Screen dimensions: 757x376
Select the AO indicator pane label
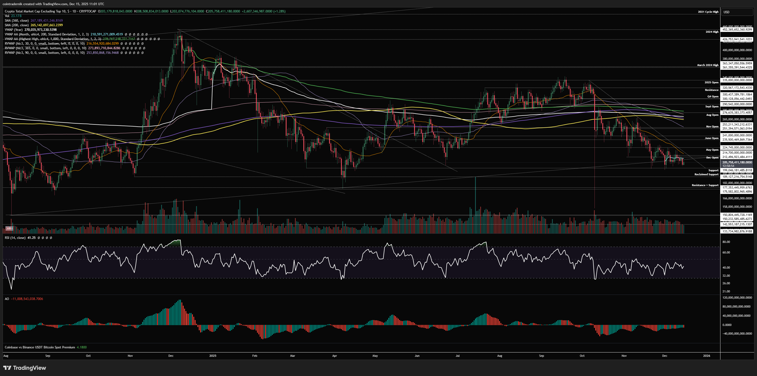tap(7, 299)
